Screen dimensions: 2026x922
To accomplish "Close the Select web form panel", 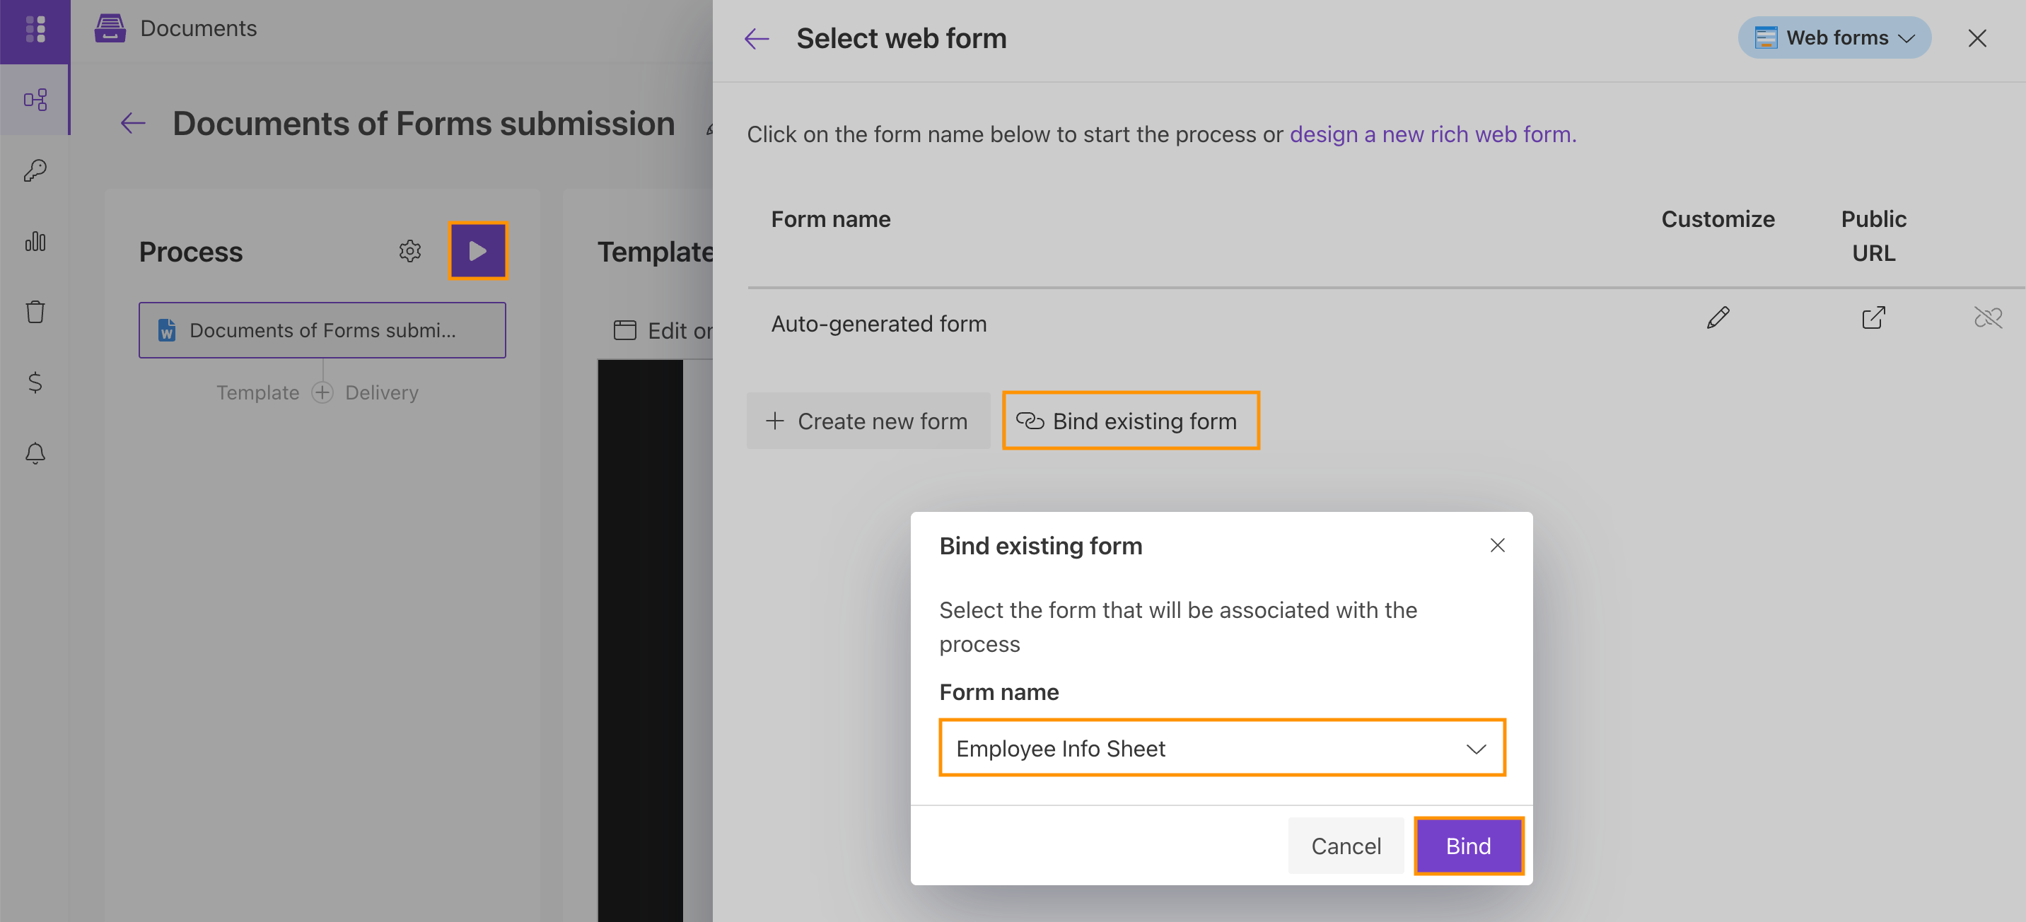I will coord(1977,39).
